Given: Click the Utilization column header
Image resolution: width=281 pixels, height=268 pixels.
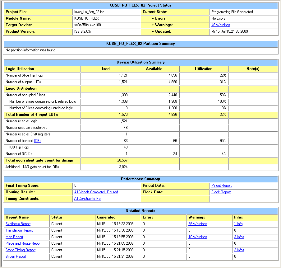Looking at the screenshot, I should click(204, 69).
